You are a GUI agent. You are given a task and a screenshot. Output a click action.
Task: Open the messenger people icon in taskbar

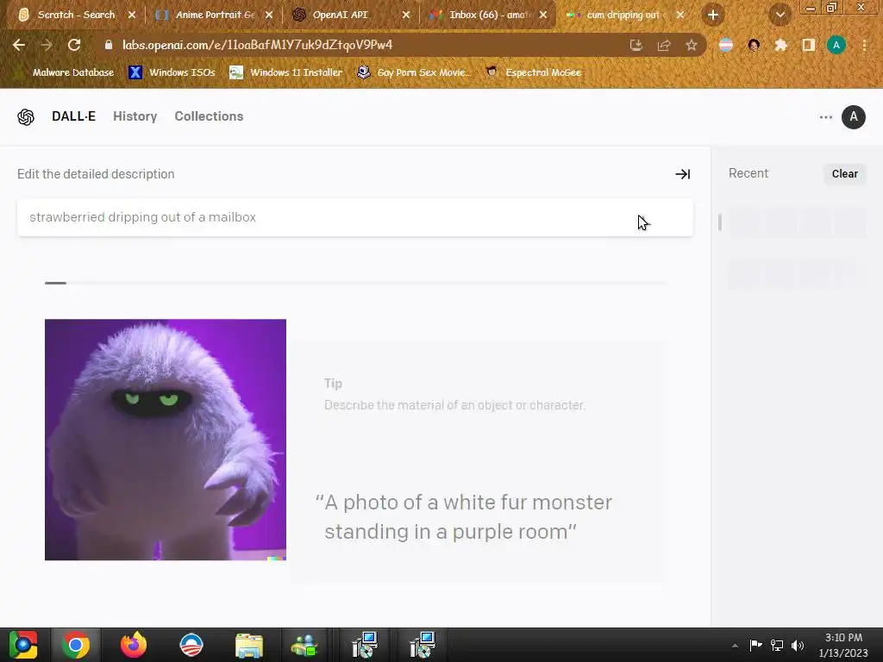click(304, 645)
